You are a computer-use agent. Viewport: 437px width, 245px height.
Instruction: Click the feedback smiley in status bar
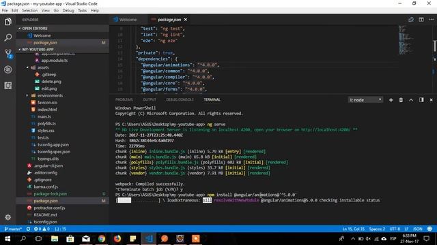(429, 229)
